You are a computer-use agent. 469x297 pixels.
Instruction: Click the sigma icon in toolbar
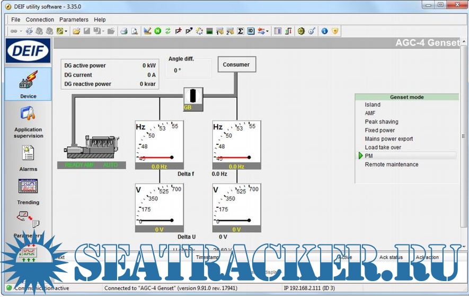240,31
